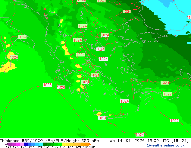Click the lowest 1022 isobar label near the right edge
Screen dimensions: 191x148
(174, 121)
